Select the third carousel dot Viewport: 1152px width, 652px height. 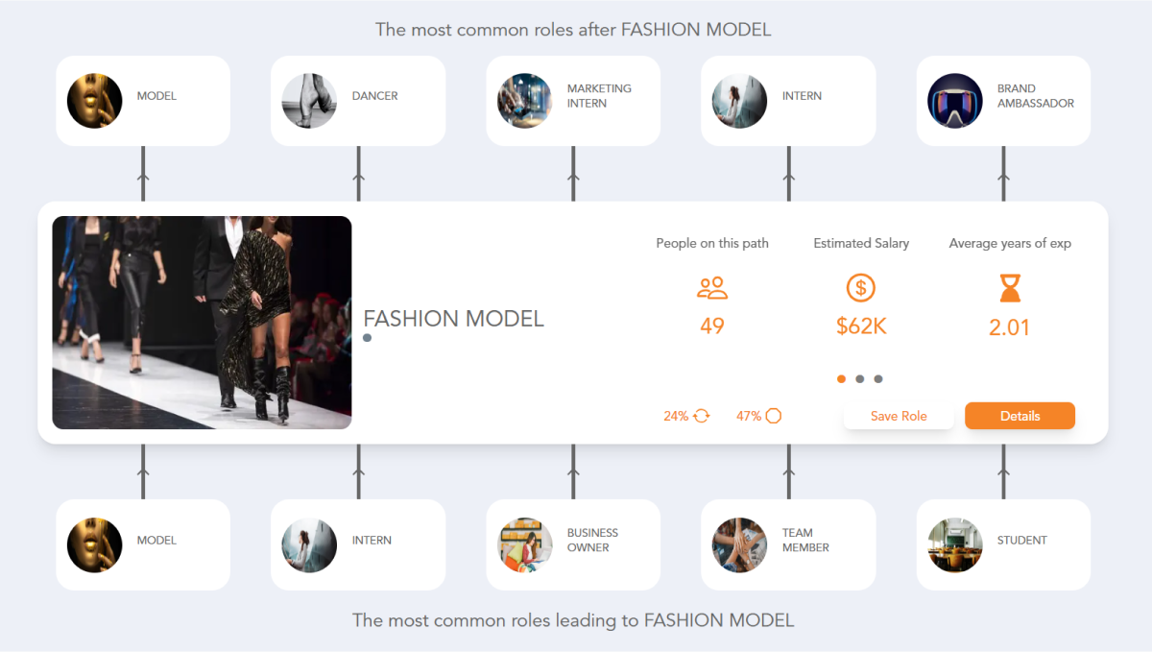coord(878,378)
